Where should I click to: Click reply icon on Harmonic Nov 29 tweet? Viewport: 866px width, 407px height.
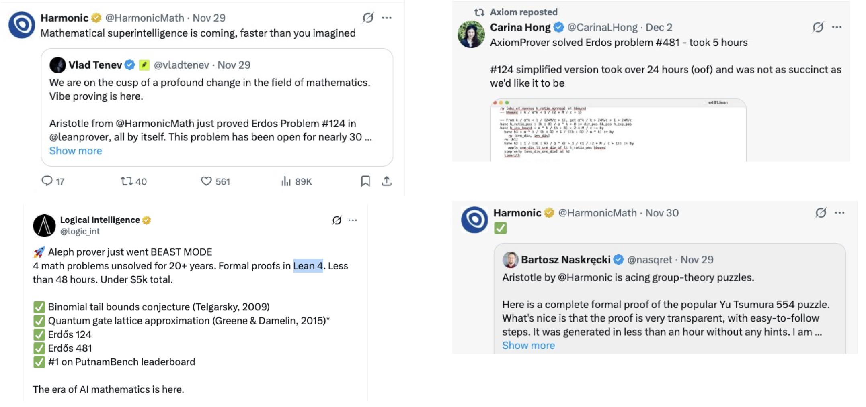(47, 181)
